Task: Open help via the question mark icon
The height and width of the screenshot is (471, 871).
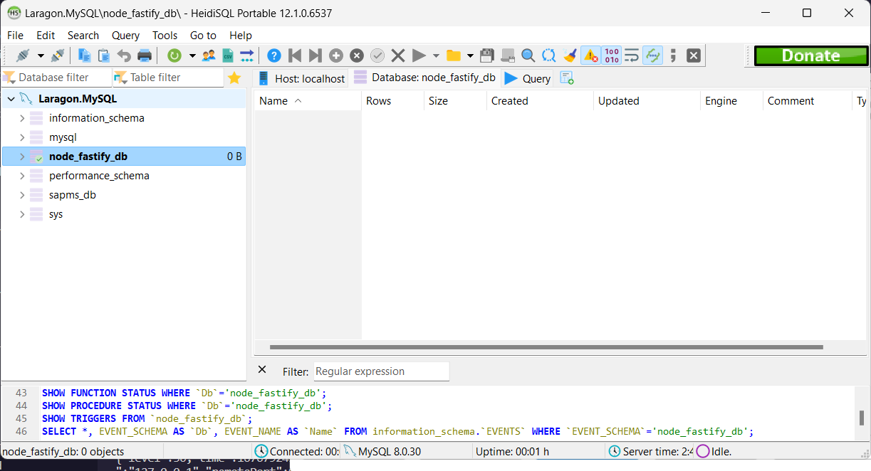Action: click(x=274, y=55)
